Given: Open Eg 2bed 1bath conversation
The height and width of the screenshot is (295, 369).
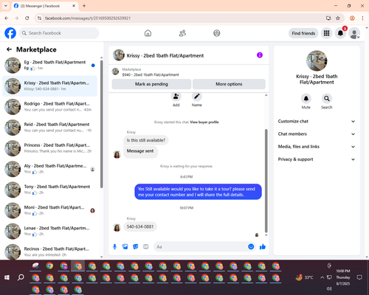Looking at the screenshot, I should pyautogui.click(x=49, y=65).
